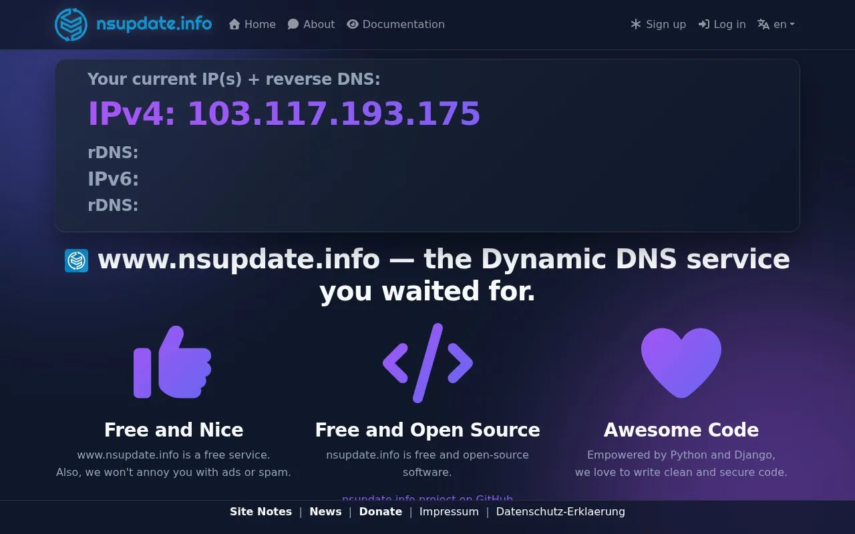Image resolution: width=855 pixels, height=534 pixels.
Task: Click the 'Empowered by Python and Django,' text
Action: pos(681,455)
